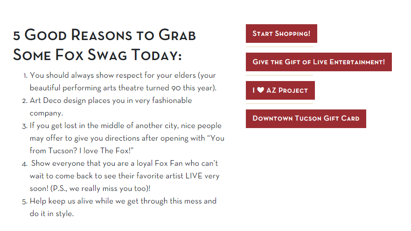411x231 pixels.
Task: Click the number 90 in reason one
Action: pos(176,88)
